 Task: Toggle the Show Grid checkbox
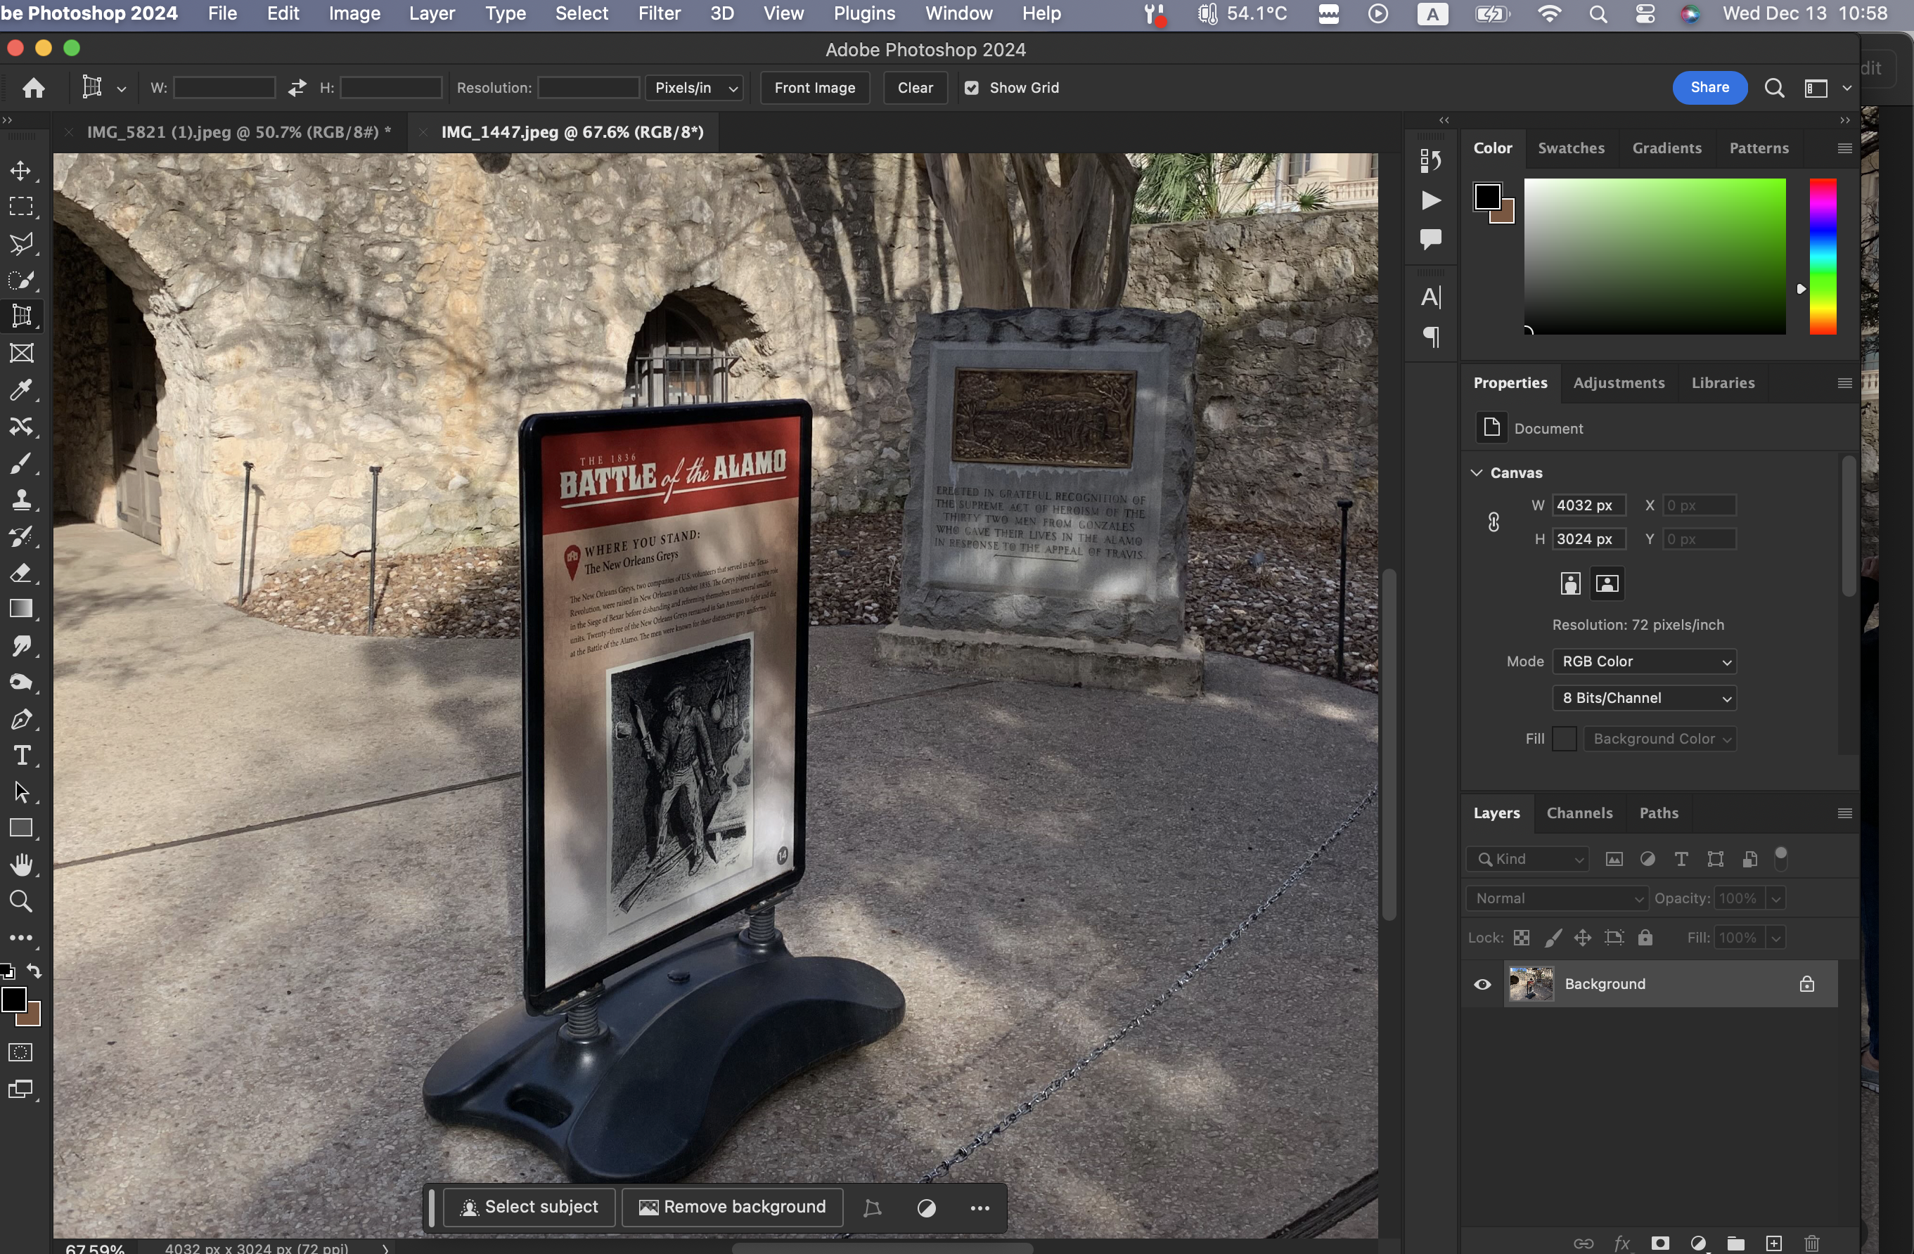(972, 88)
